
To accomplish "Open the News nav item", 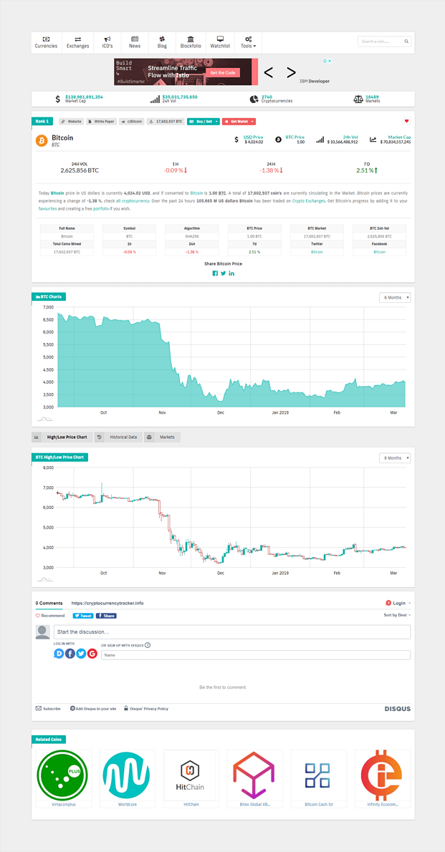I will [x=135, y=42].
